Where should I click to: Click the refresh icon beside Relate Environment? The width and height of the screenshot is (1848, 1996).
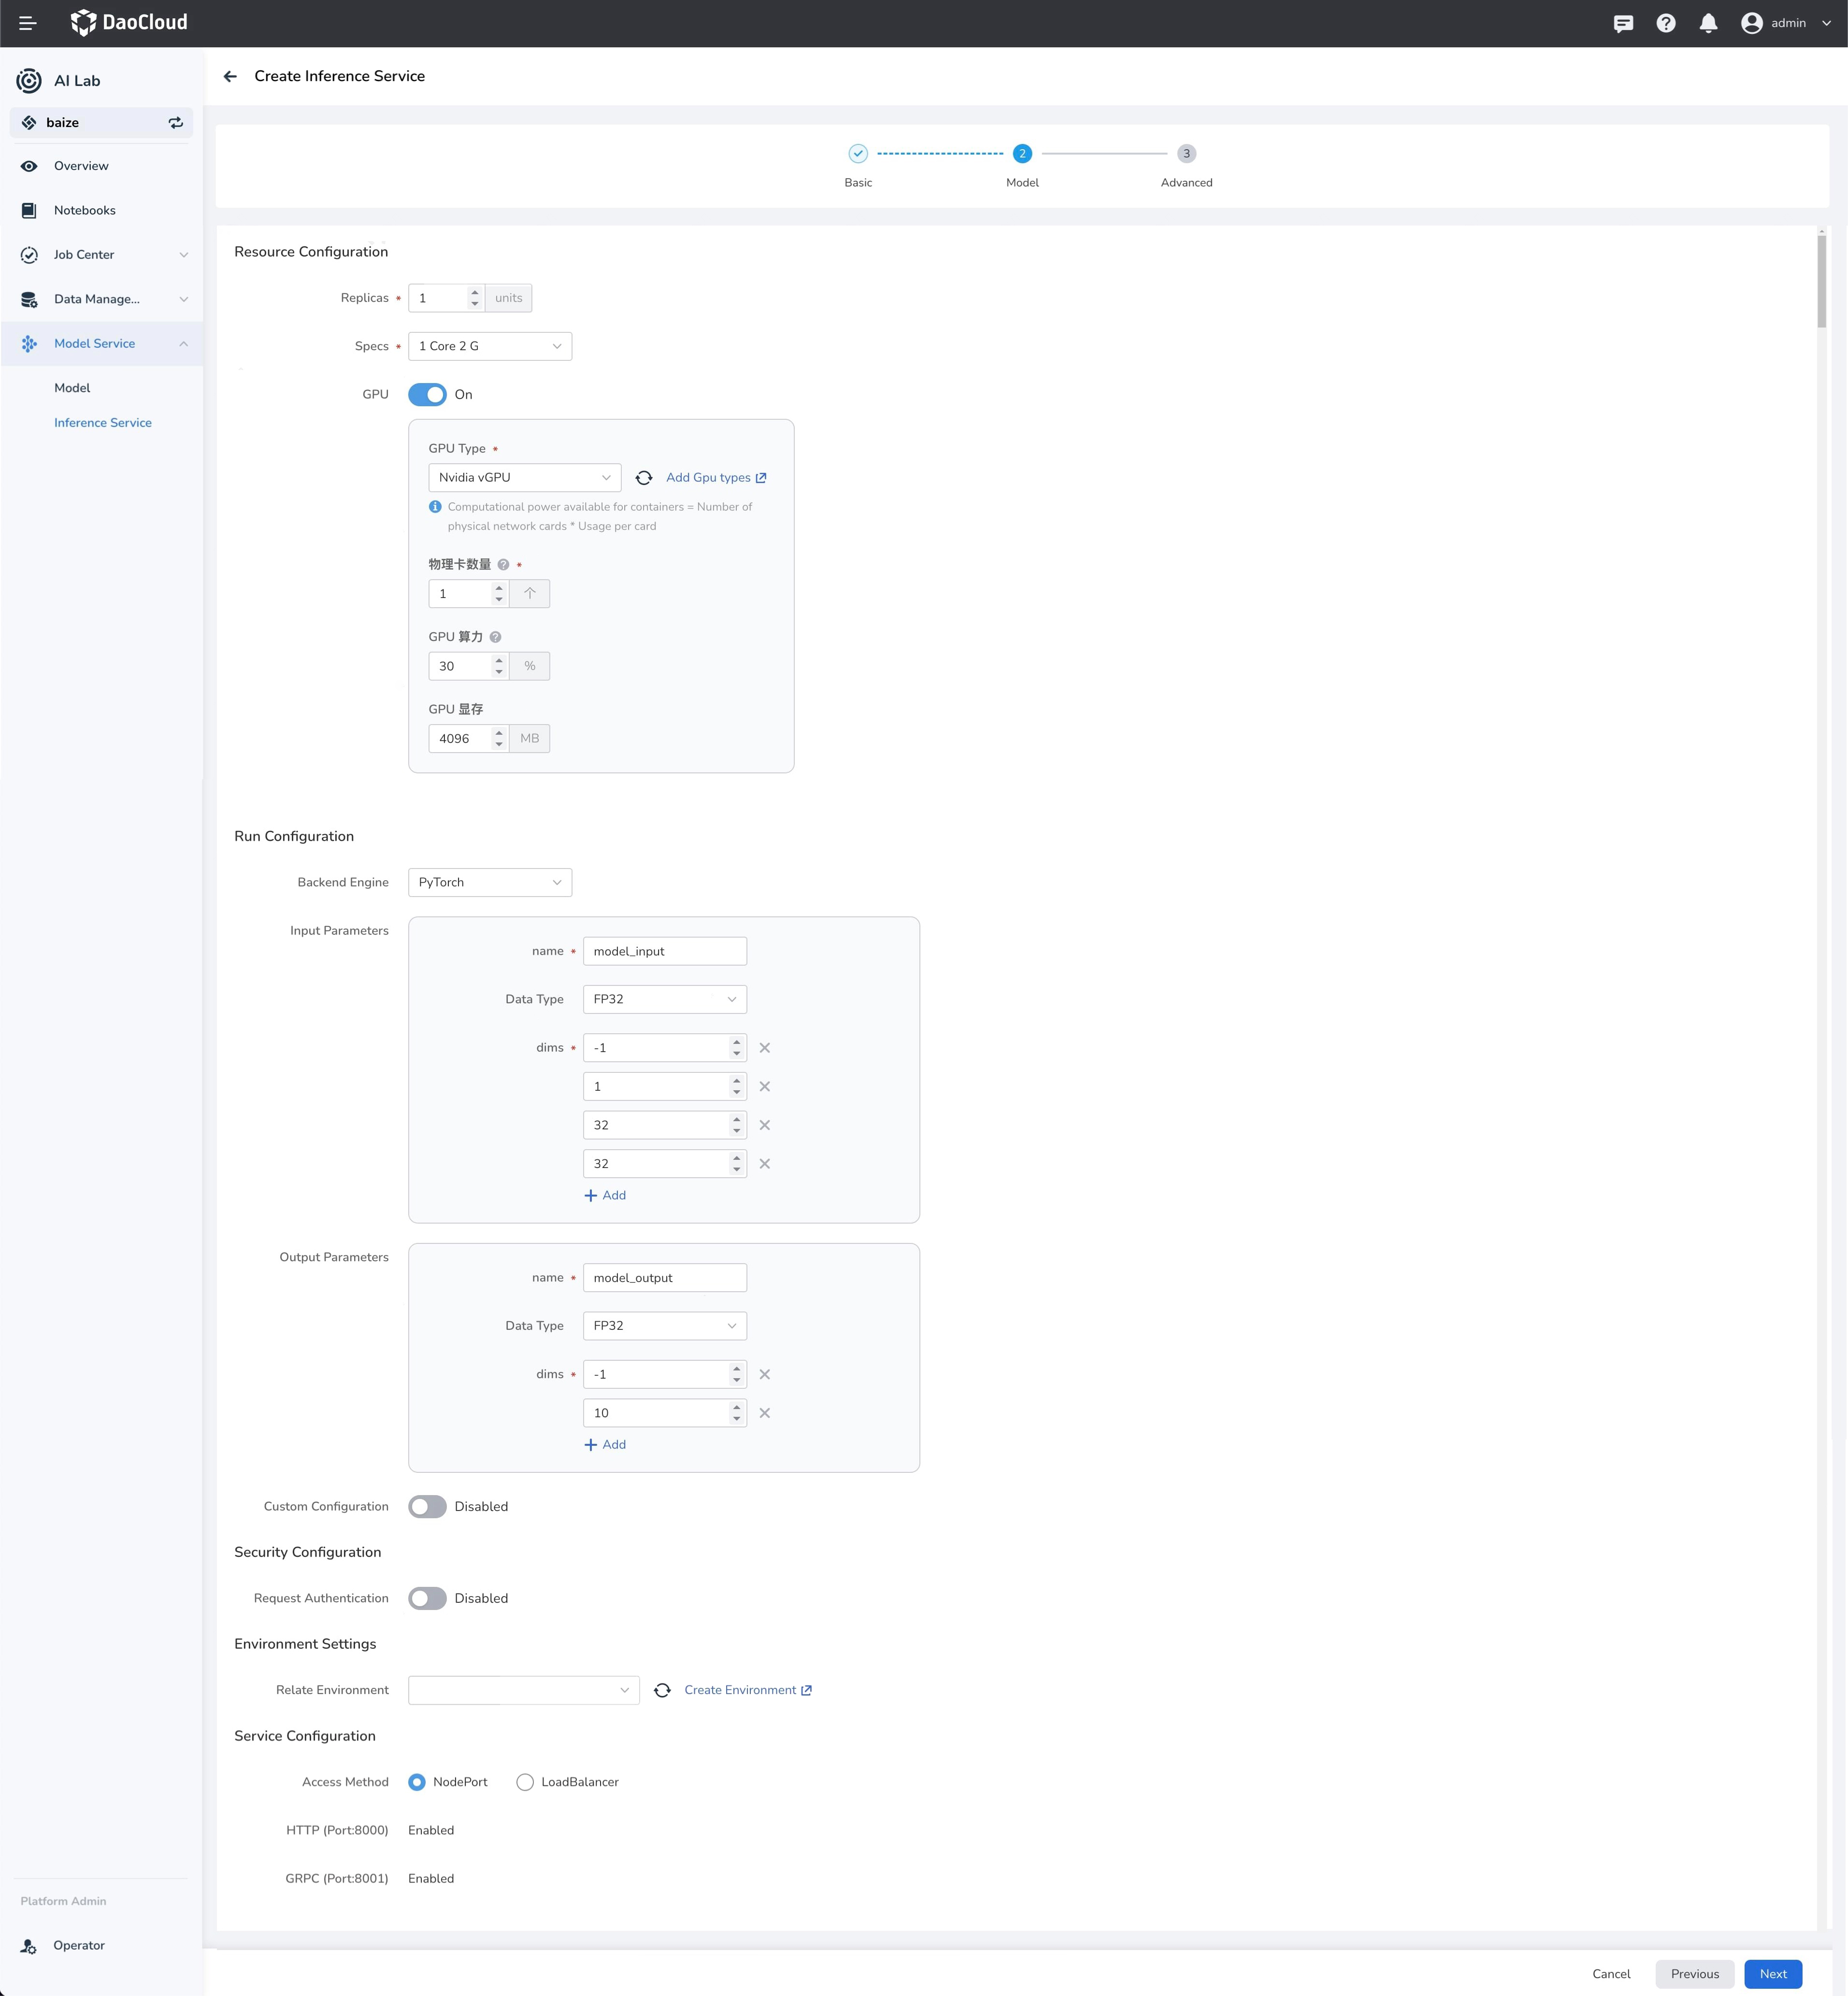(662, 1690)
